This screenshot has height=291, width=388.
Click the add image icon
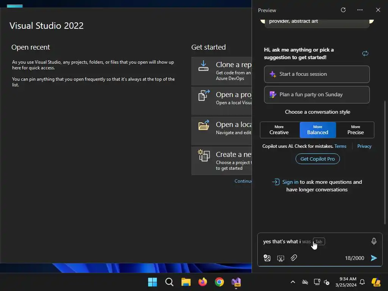click(267, 258)
